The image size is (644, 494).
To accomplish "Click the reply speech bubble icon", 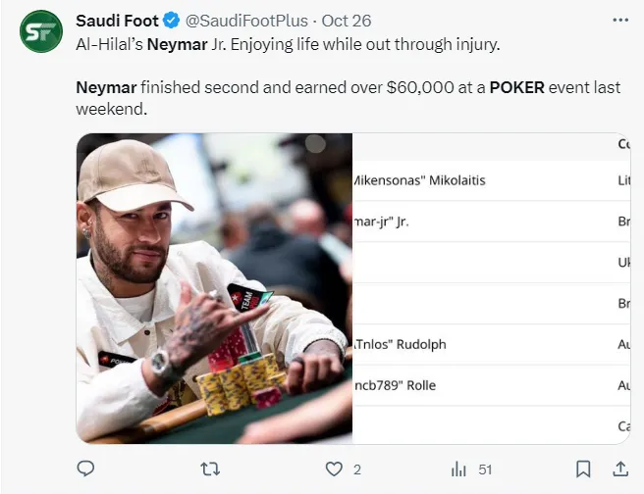I will (x=88, y=469).
